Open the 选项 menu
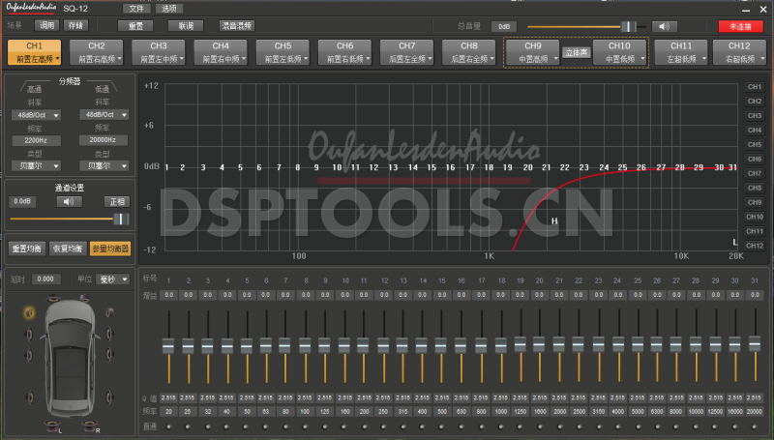Screen dimensions: 774x440 [168, 9]
